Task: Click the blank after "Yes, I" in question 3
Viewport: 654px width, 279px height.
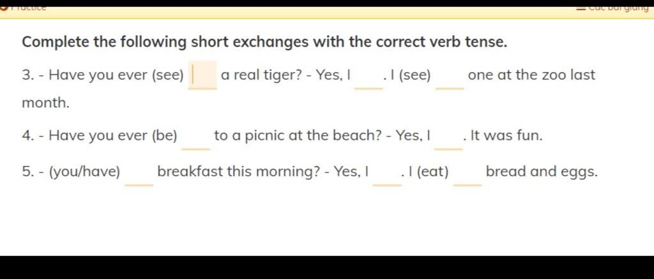Action: pos(369,77)
